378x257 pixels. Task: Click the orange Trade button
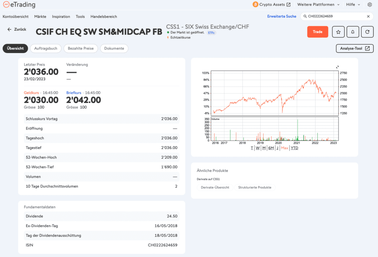317,32
